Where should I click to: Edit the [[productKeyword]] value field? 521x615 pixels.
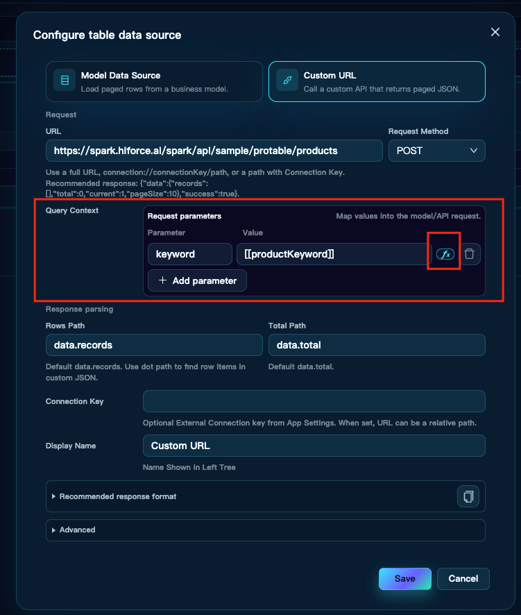(x=334, y=254)
